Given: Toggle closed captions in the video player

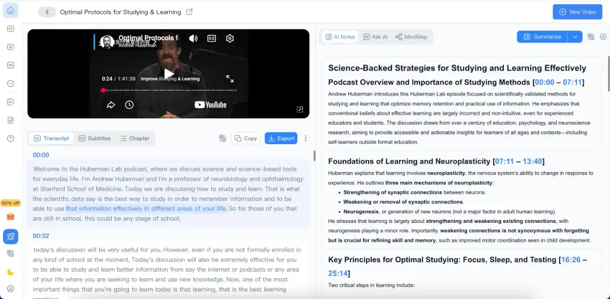Looking at the screenshot, I should tap(212, 39).
